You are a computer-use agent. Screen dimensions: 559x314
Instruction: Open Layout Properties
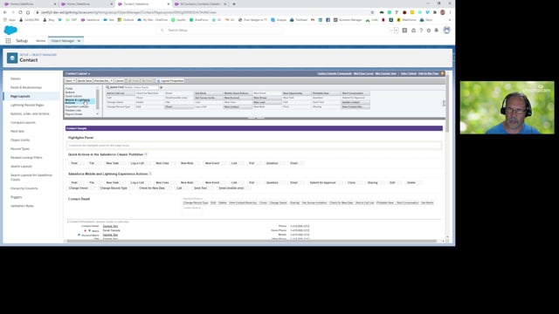coord(170,81)
